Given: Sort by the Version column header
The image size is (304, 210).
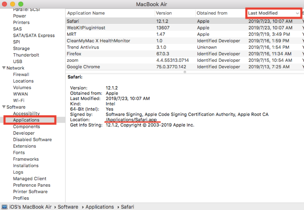Looking at the screenshot, I should pyautogui.click(x=164, y=13).
